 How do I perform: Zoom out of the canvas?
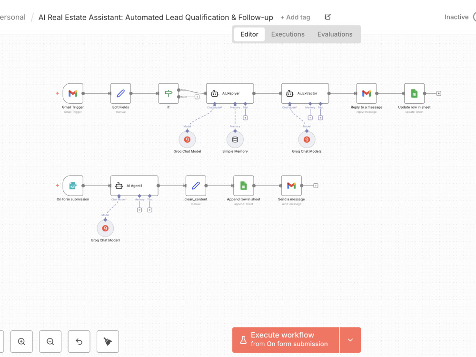tap(50, 341)
